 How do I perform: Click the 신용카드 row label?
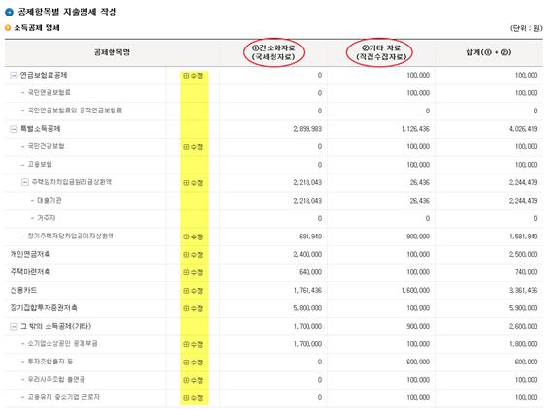[23, 290]
